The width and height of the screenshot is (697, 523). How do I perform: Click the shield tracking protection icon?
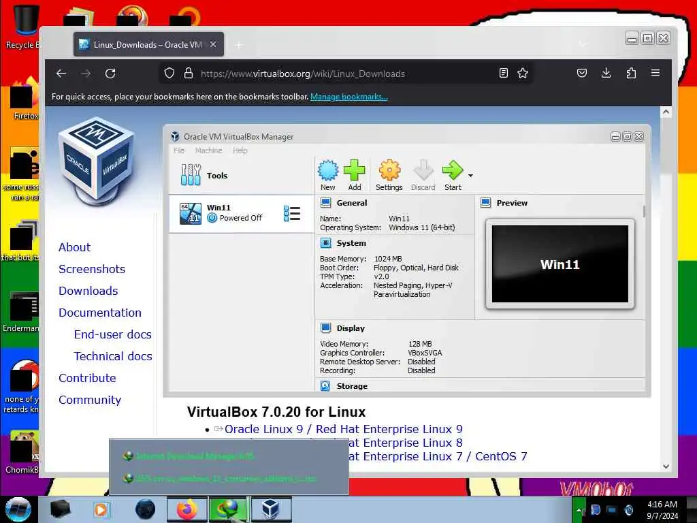[x=169, y=73]
